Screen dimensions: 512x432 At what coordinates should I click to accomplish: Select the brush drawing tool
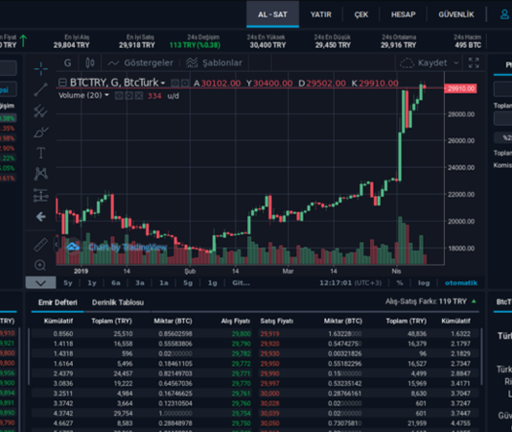point(41,132)
